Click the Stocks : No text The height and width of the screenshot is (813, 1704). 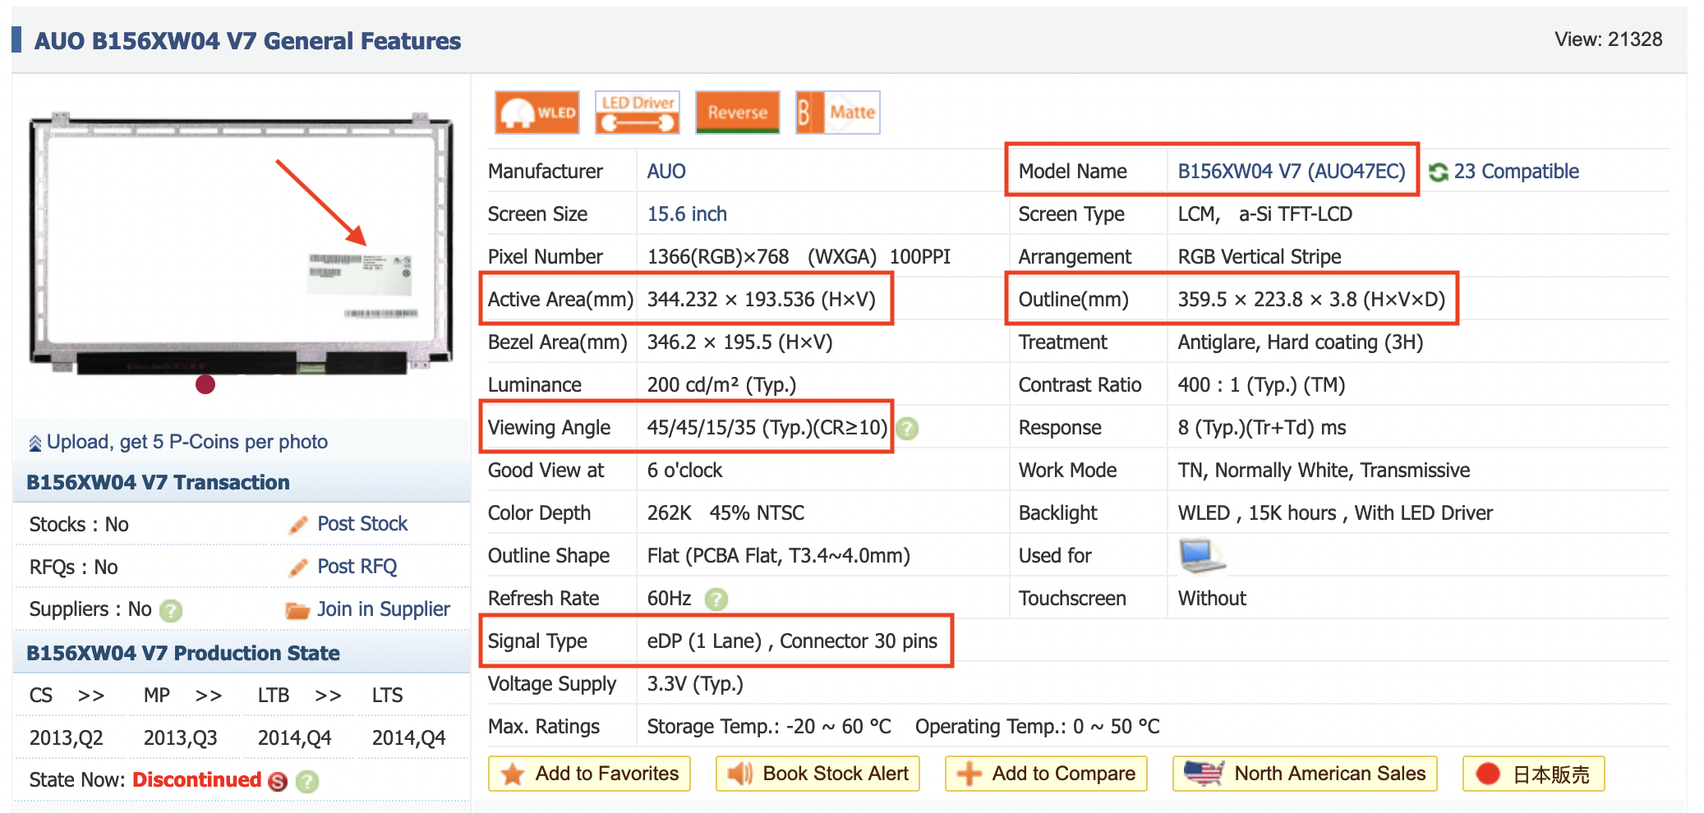point(79,524)
